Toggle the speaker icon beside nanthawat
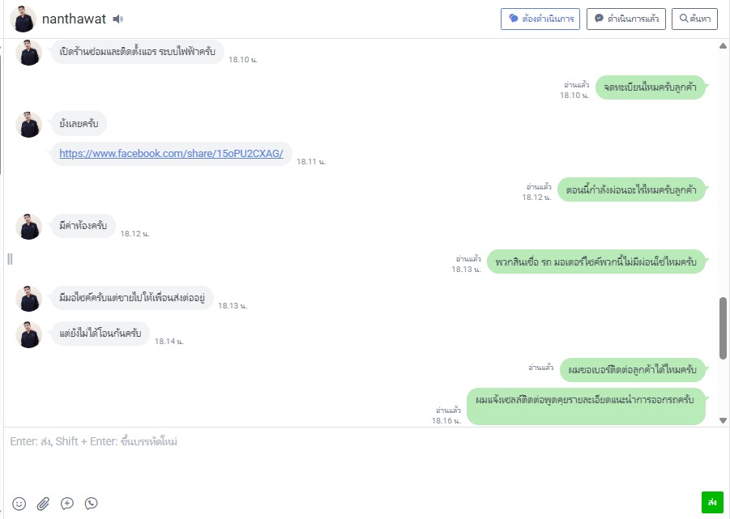 (x=118, y=19)
